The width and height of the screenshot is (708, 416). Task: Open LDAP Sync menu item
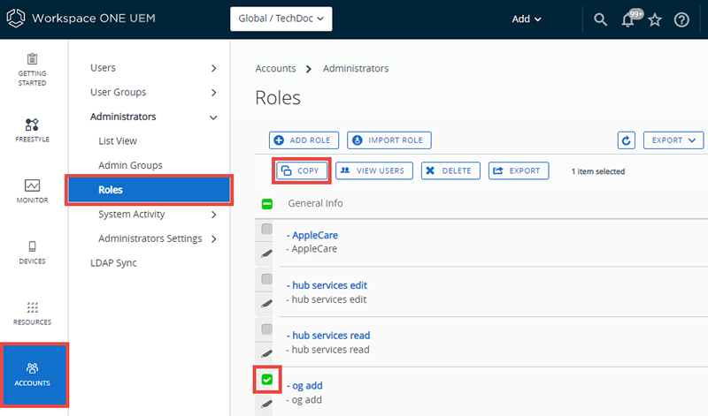tap(113, 263)
